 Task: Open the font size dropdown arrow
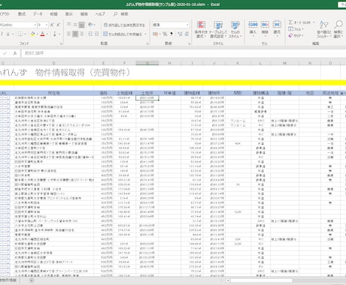(47, 25)
